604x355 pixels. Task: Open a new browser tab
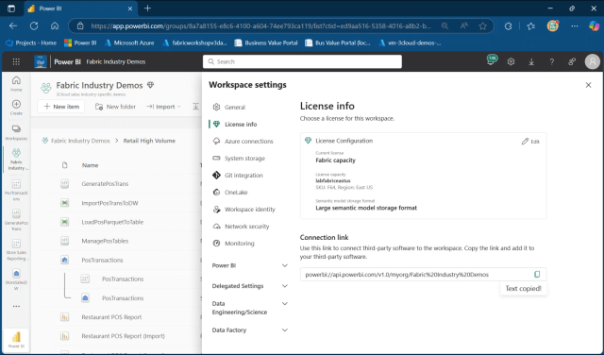147,8
